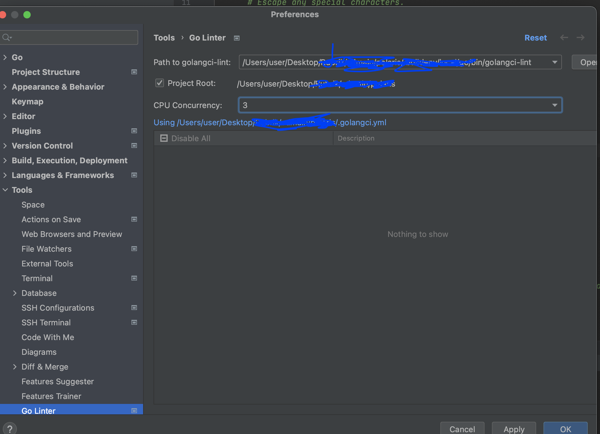Screen dimensions: 600x434
Task: Open the File Watchers settings page
Action: [x=46, y=249]
